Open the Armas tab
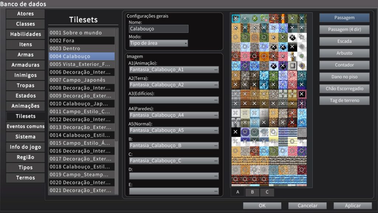The height and width of the screenshot is (213, 378). point(25,55)
